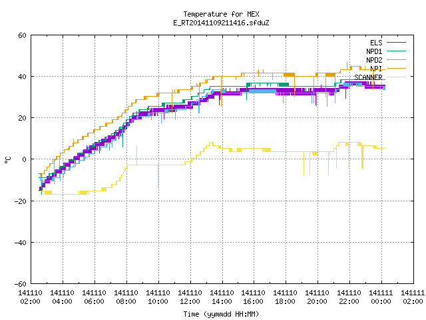Click the orange NPI legend line sample
This screenshot has width=426, height=320.
tap(396, 68)
